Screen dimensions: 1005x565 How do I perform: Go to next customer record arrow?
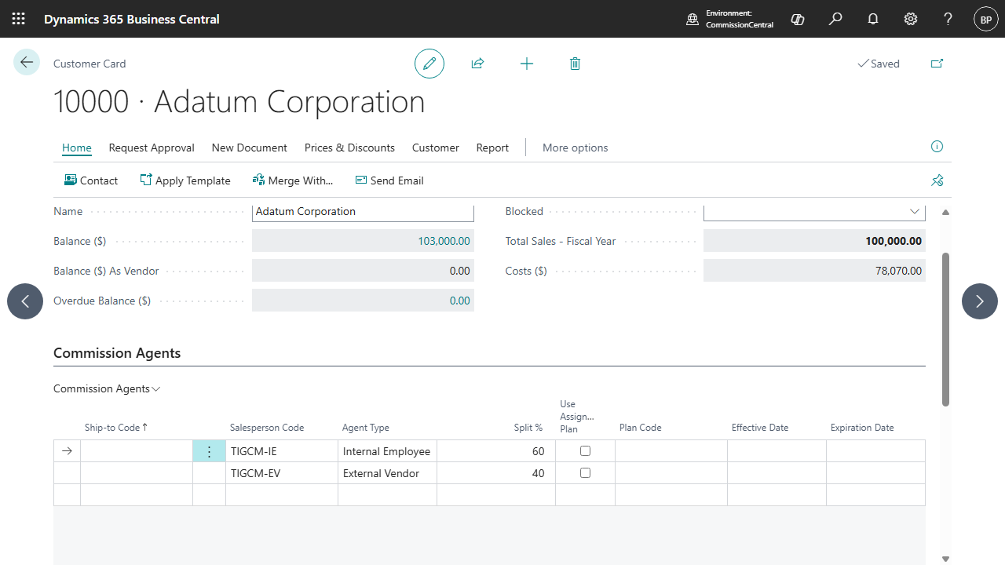(980, 301)
